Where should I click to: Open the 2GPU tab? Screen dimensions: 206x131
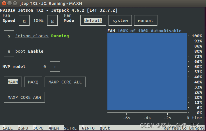tap(23, 128)
